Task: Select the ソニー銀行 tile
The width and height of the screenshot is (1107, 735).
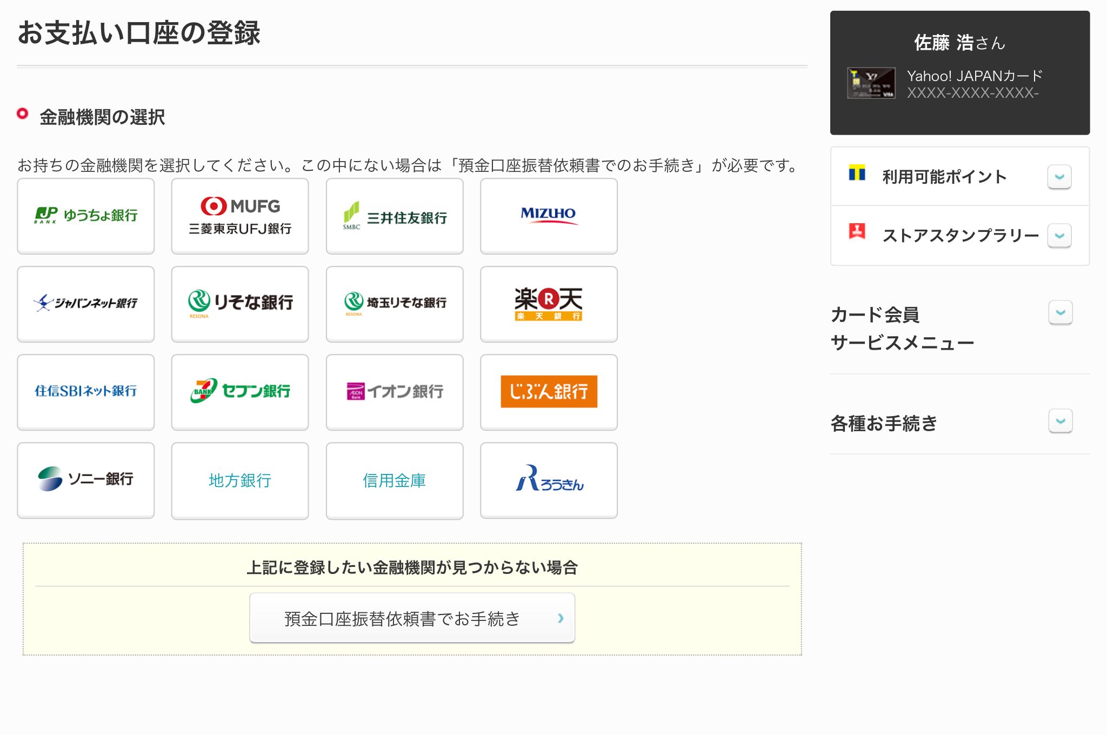Action: pyautogui.click(x=86, y=480)
